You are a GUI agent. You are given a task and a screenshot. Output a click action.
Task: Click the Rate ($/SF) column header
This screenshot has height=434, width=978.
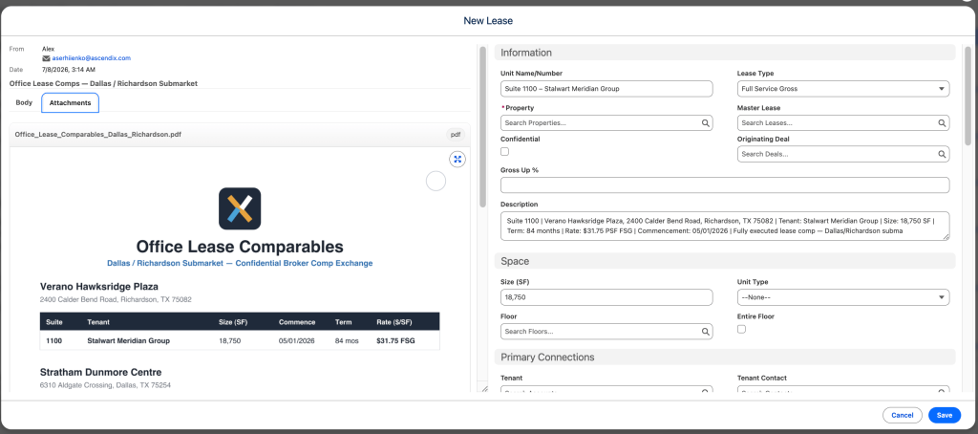click(x=394, y=322)
